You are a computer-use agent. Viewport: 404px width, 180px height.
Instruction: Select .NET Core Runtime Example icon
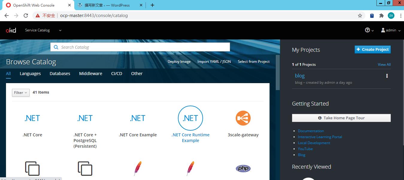(190, 118)
